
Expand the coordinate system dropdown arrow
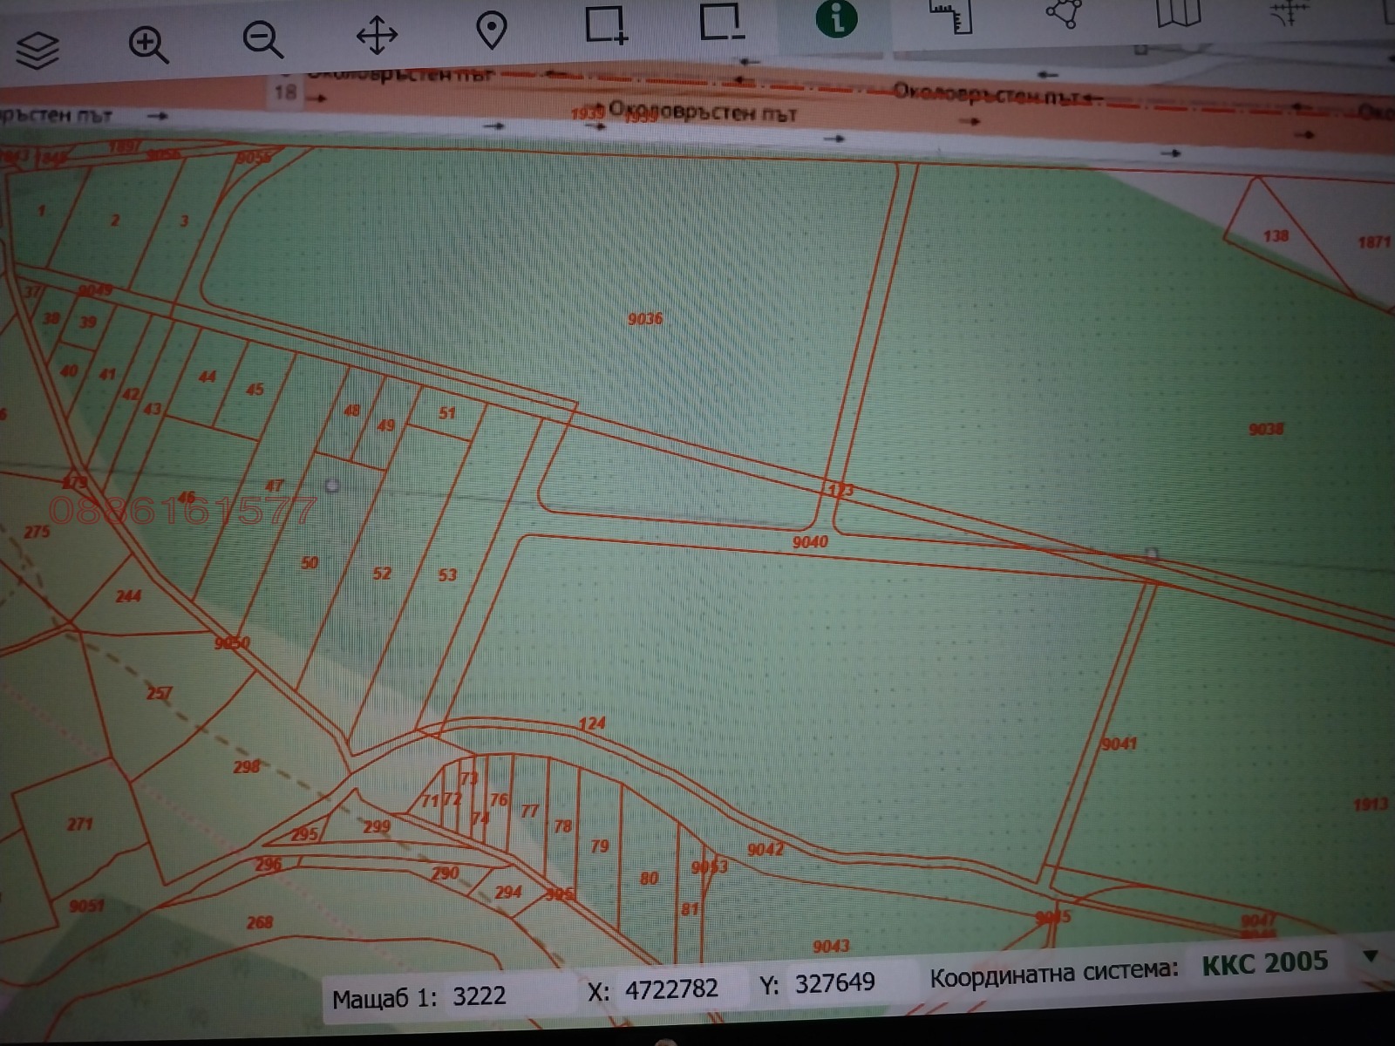coord(1370,956)
